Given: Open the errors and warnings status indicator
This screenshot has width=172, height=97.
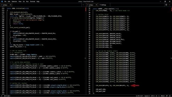Looking at the screenshot, I should coord(7,96).
